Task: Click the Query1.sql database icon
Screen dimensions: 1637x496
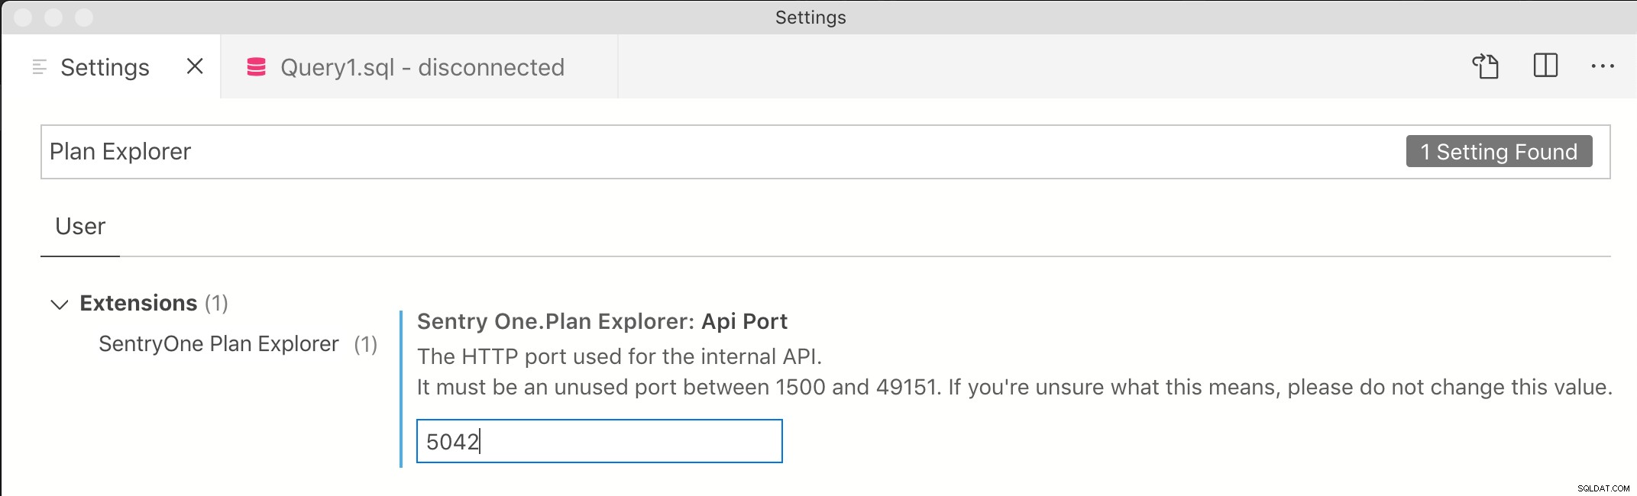Action: click(256, 67)
